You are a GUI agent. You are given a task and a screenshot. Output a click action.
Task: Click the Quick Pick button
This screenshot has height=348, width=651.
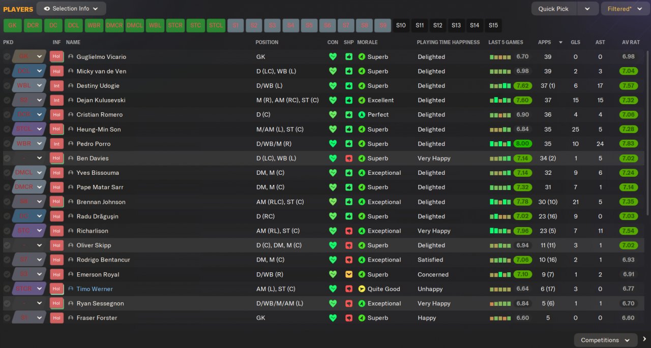tap(554, 9)
